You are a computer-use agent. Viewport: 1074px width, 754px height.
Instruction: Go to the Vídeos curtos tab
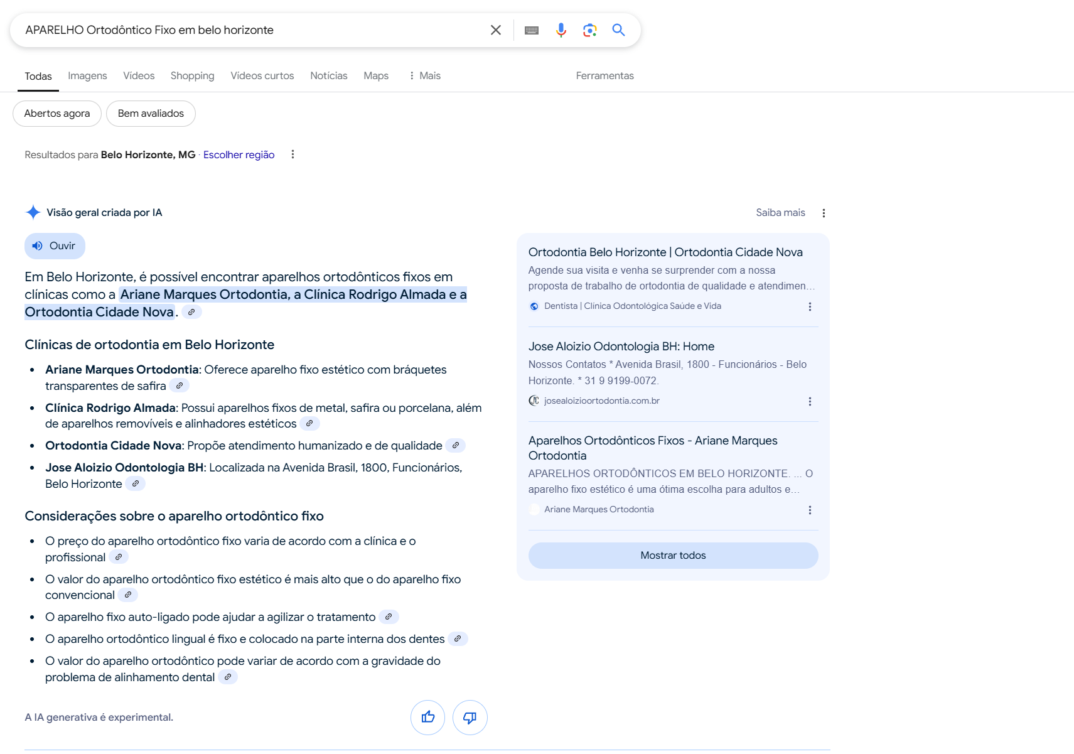pyautogui.click(x=262, y=76)
